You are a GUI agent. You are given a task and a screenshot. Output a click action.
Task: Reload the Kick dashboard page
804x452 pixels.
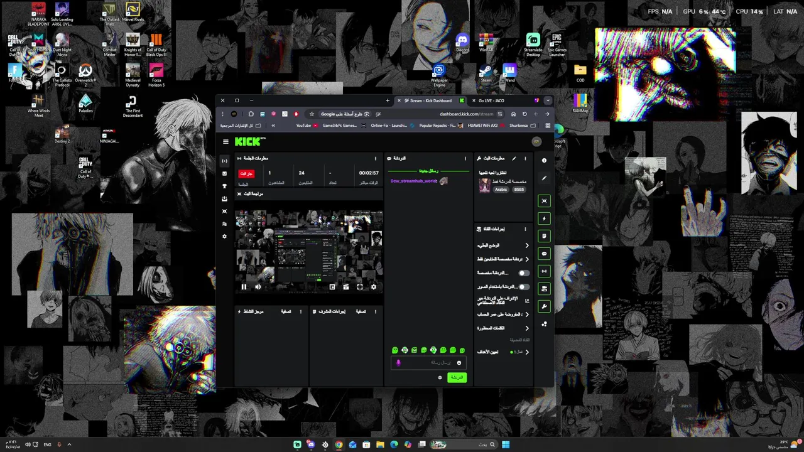[524, 114]
